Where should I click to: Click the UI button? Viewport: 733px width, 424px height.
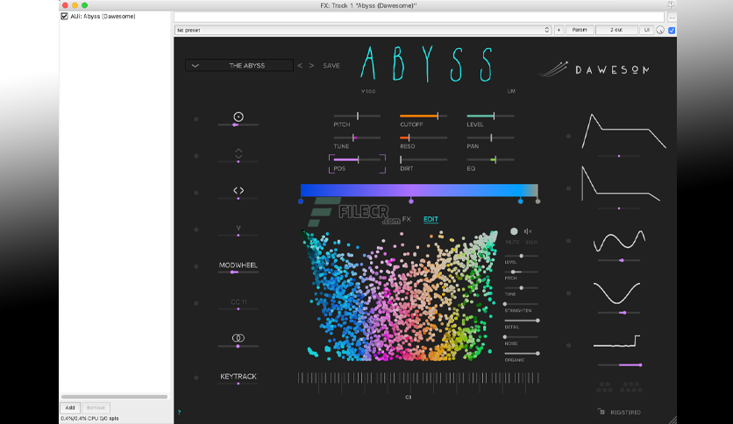(646, 30)
